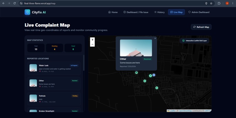Go back in browser
Image resolution: width=236 pixels, height=118 pixels.
point(4,3)
